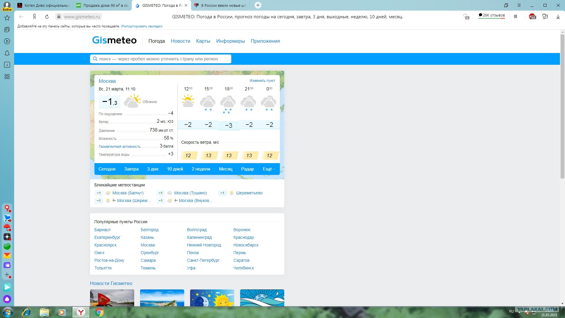Select the Радар forecast tab

[x=247, y=169]
